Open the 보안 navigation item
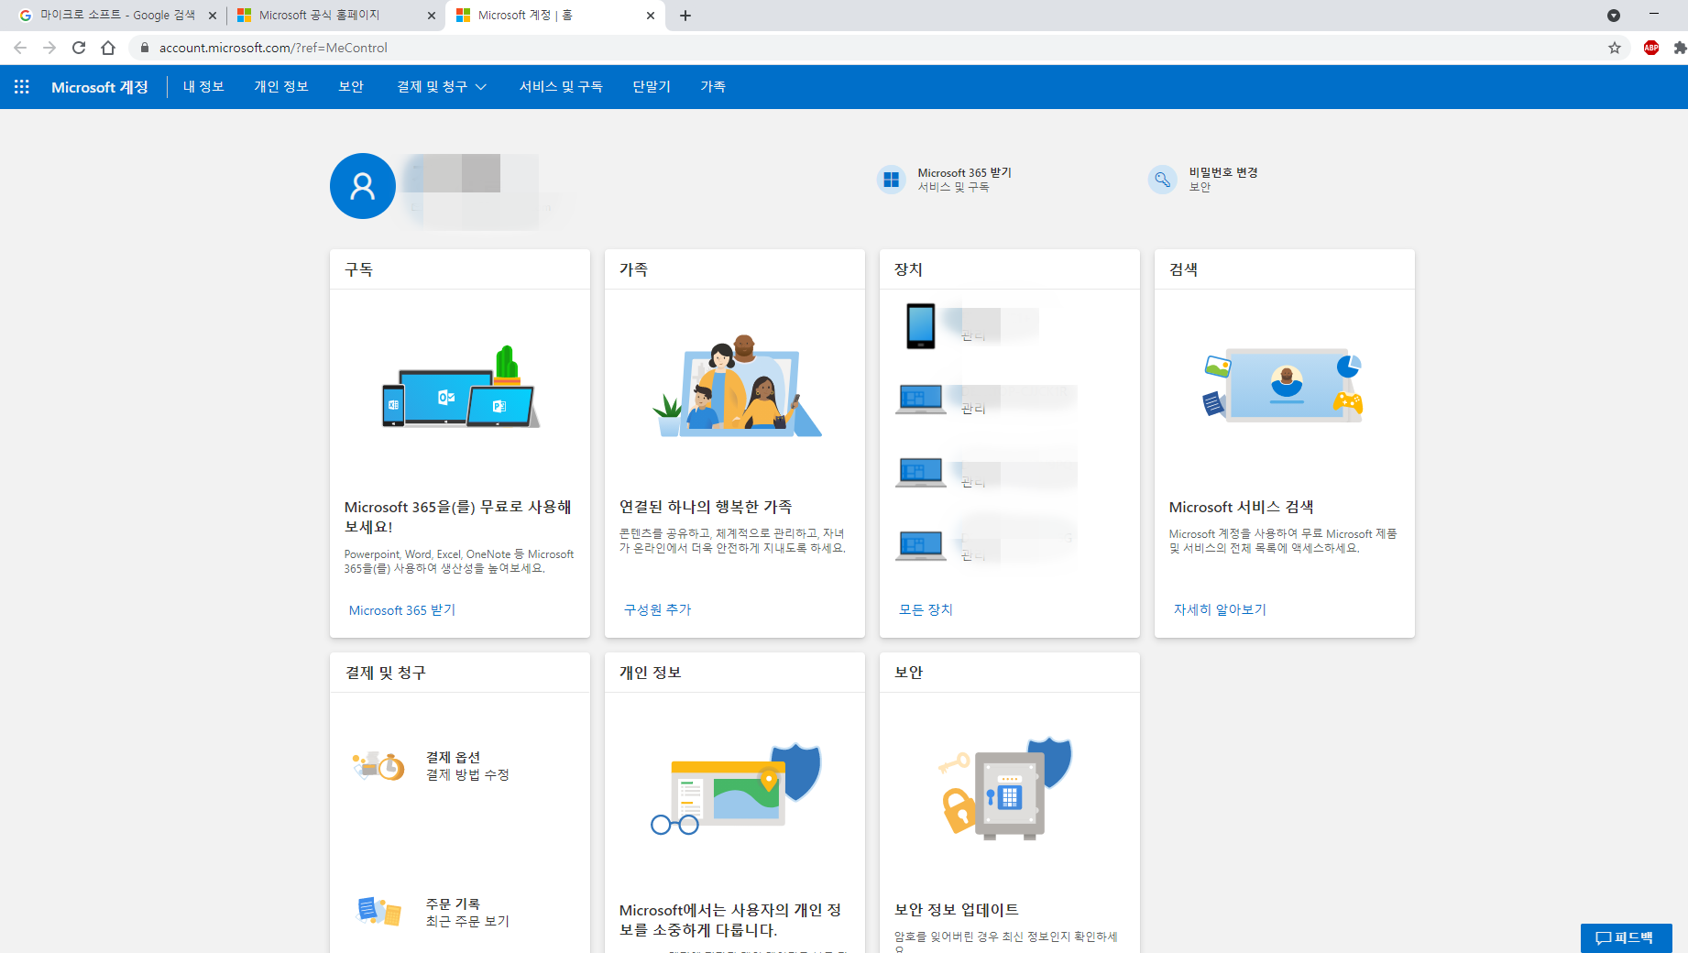The height and width of the screenshot is (953, 1688). (351, 87)
